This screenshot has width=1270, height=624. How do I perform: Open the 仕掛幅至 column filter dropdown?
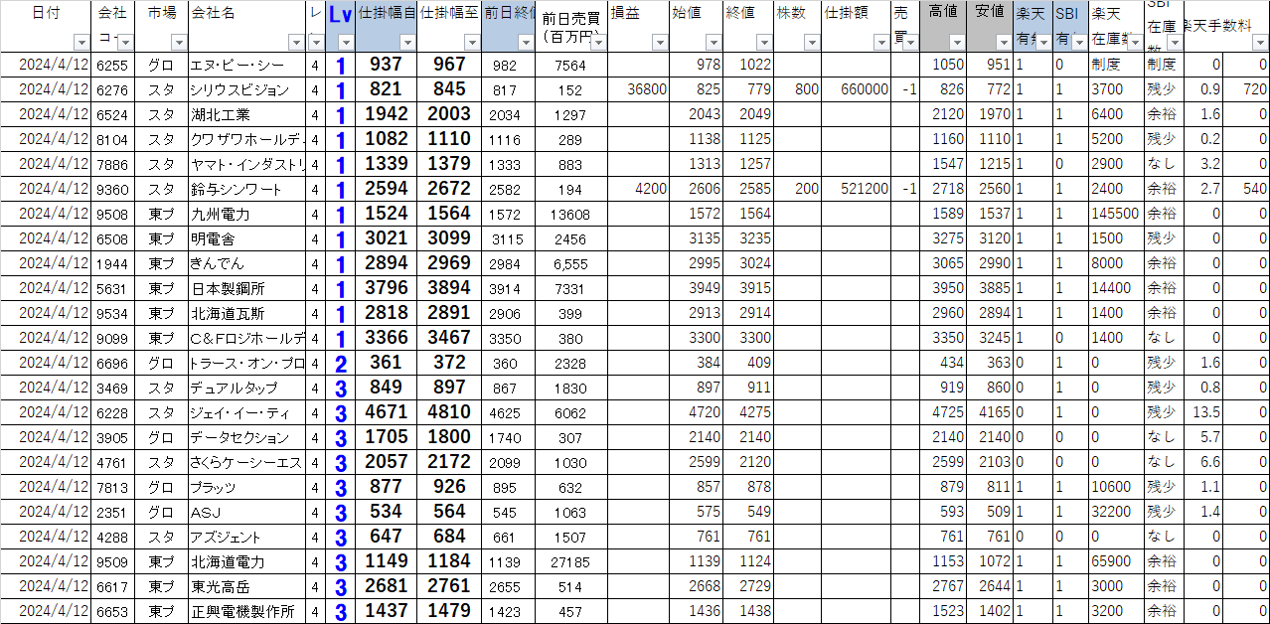click(470, 43)
